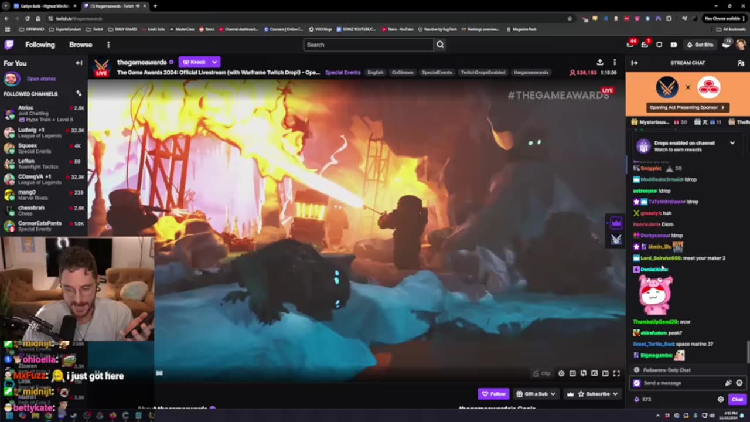The image size is (750, 422).
Task: Open Opening Act Presenting Sponsor banner
Action: (687, 107)
